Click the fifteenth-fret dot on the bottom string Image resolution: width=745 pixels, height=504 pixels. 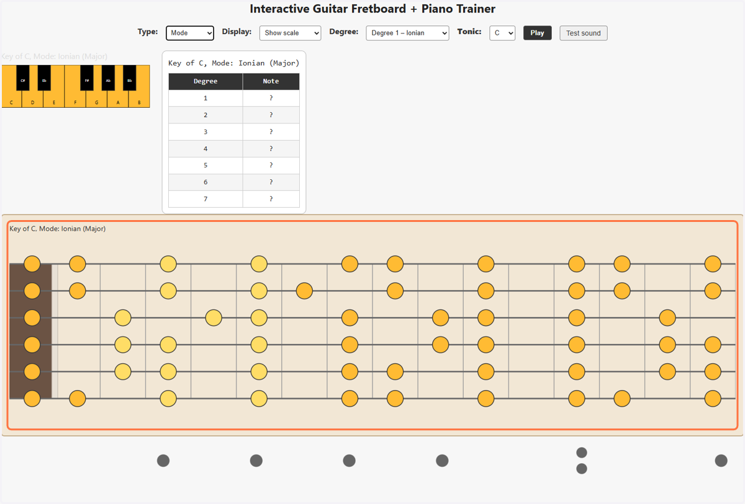pyautogui.click(x=713, y=398)
